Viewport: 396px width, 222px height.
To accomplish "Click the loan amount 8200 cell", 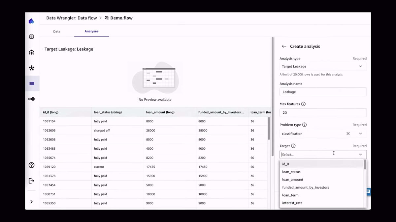I will 170,158.
